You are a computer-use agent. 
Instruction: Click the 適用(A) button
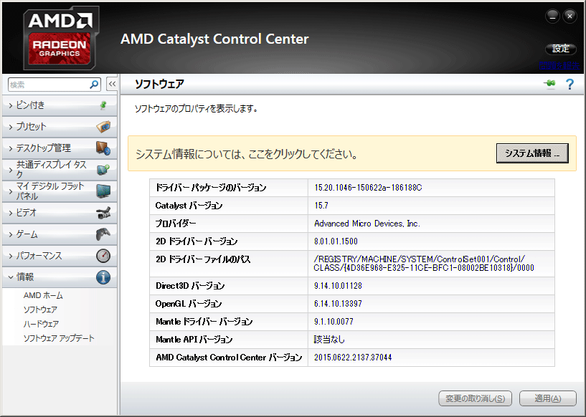547,398
